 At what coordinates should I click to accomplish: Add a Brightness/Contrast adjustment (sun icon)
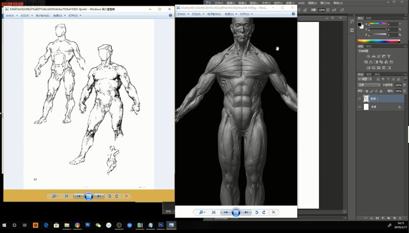coord(368,56)
